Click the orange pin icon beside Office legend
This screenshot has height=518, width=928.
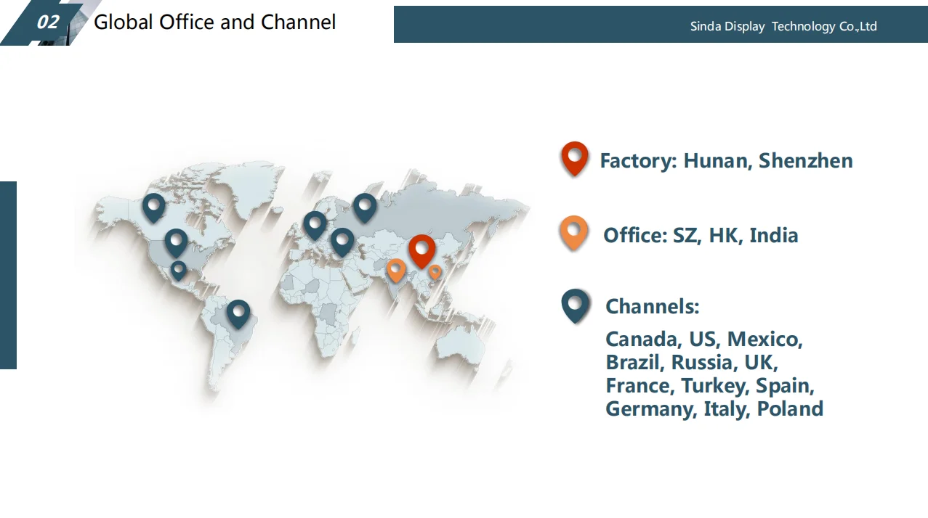(573, 231)
